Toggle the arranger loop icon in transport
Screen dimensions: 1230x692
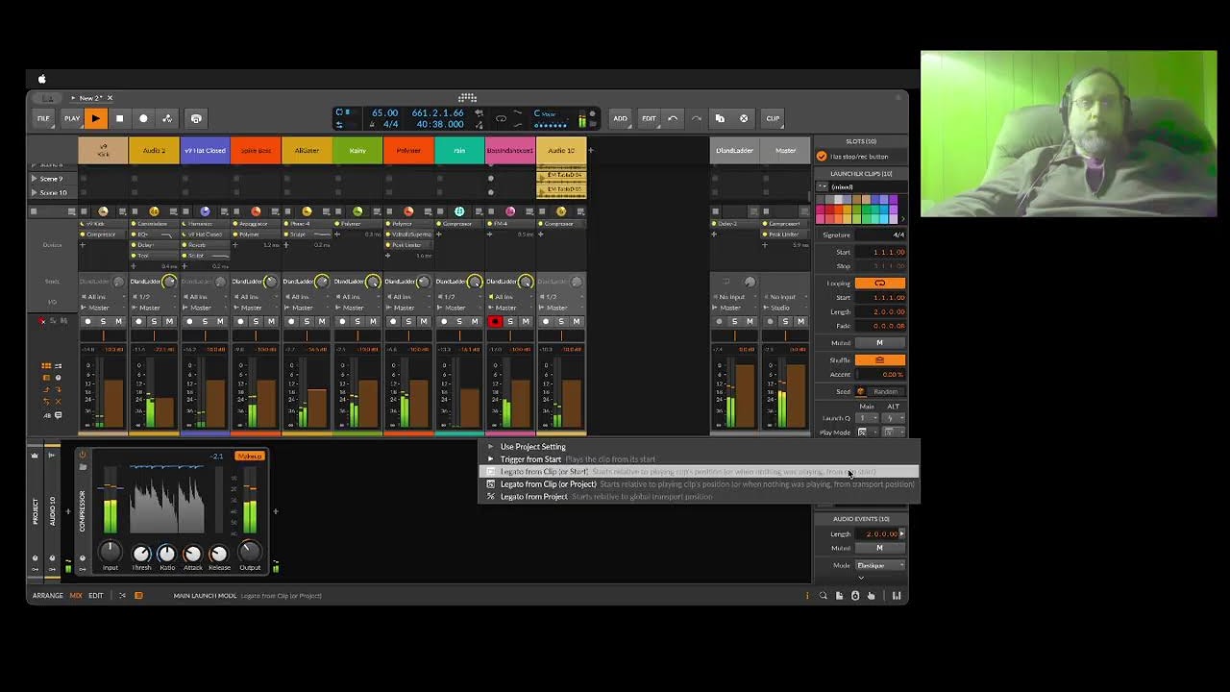tap(501, 118)
